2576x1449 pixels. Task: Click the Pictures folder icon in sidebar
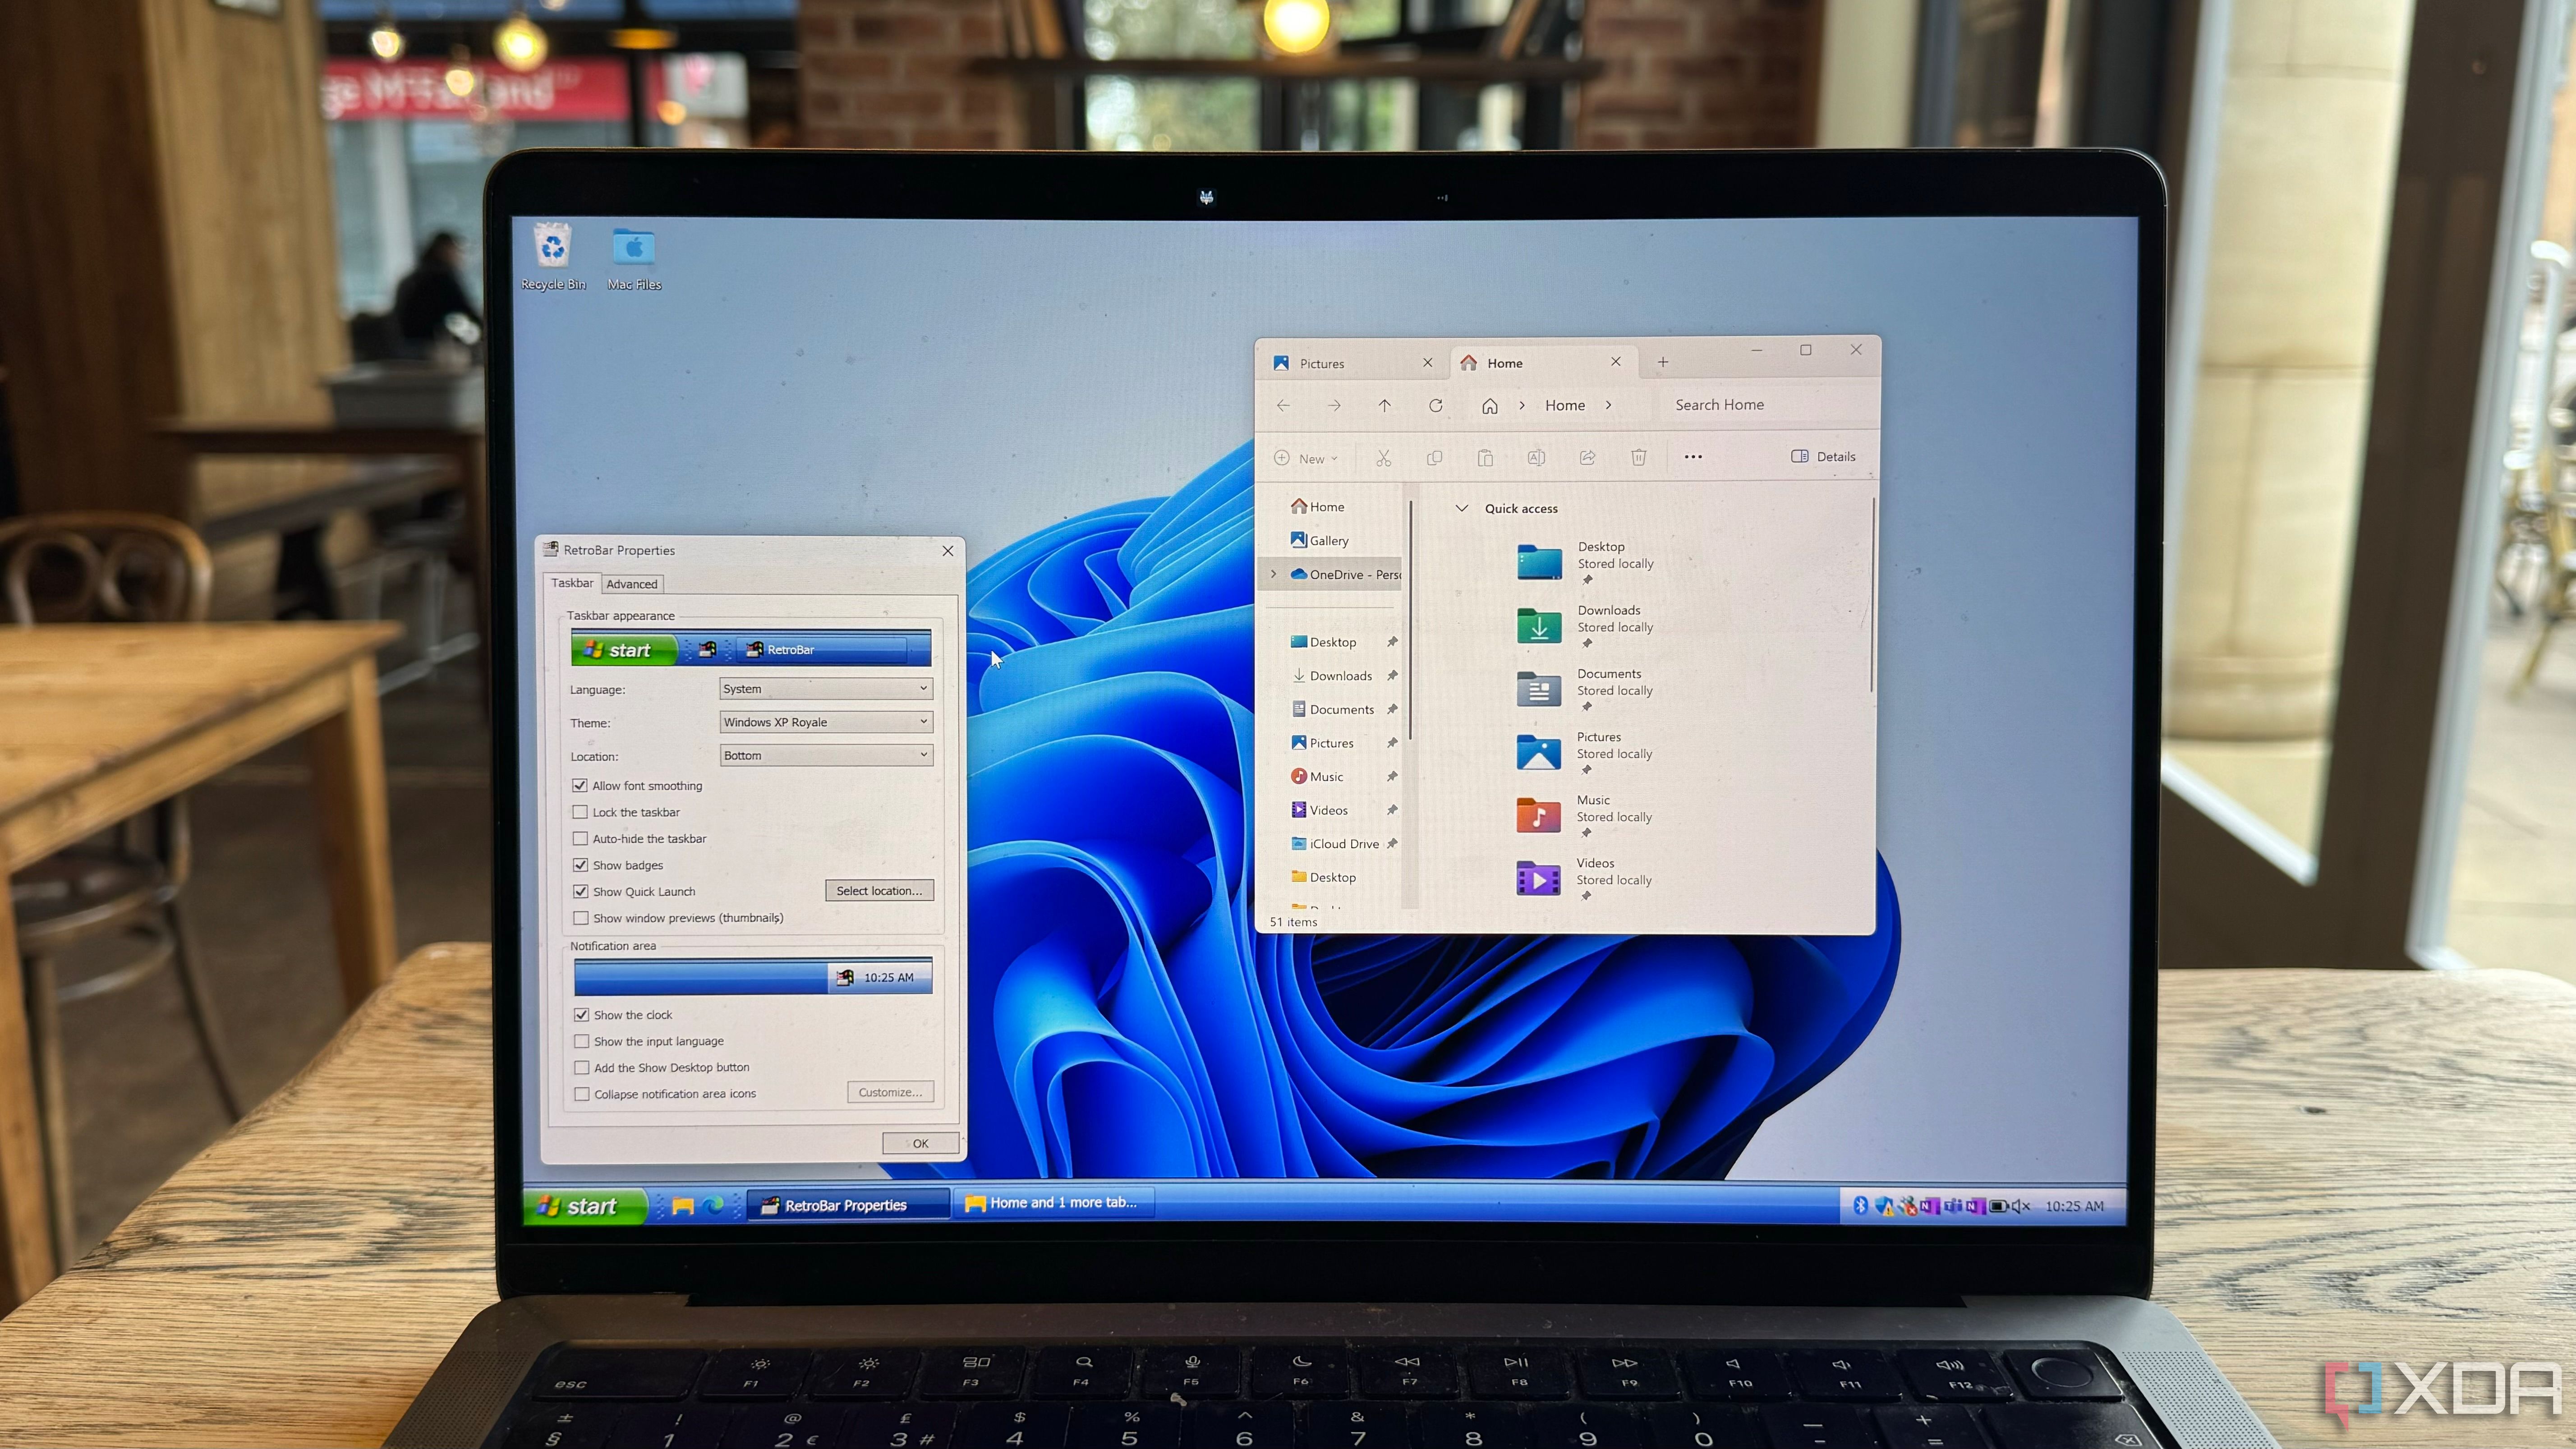[1297, 741]
